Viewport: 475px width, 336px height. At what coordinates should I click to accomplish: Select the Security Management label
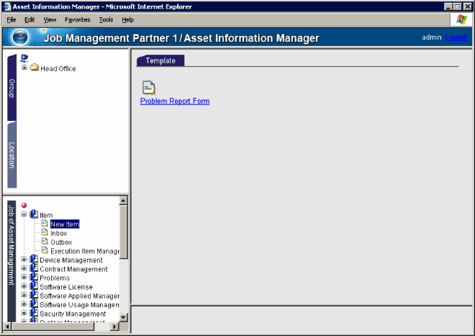tap(73, 314)
